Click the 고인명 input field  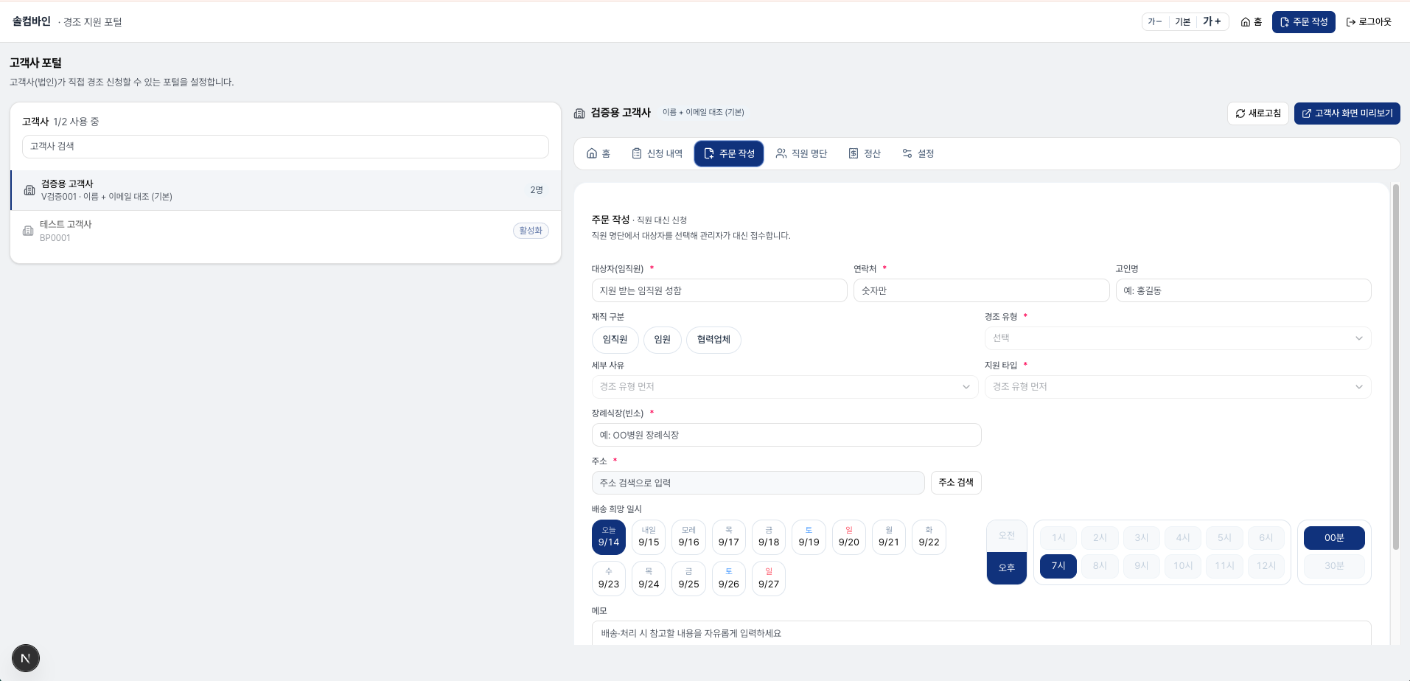point(1243,290)
